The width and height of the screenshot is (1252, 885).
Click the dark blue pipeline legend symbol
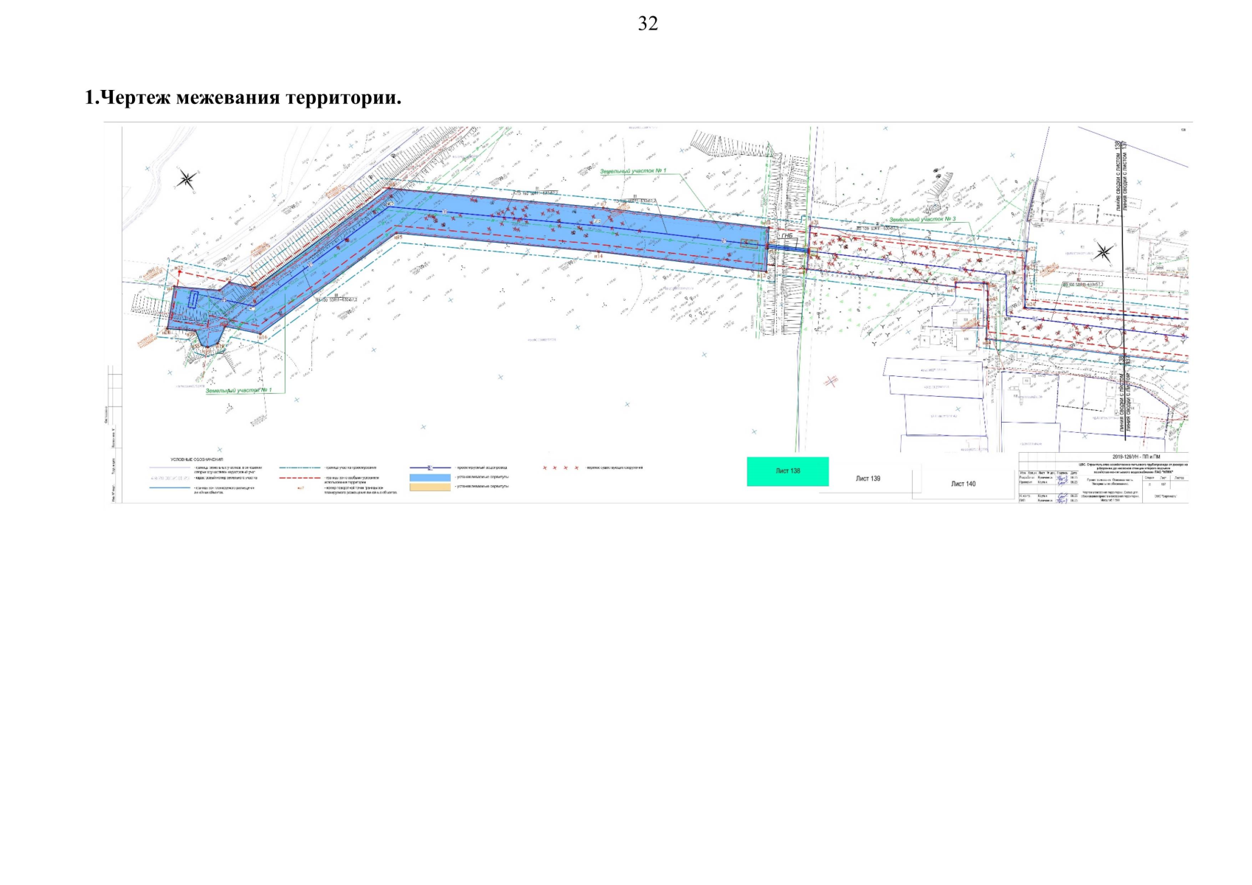pos(430,468)
